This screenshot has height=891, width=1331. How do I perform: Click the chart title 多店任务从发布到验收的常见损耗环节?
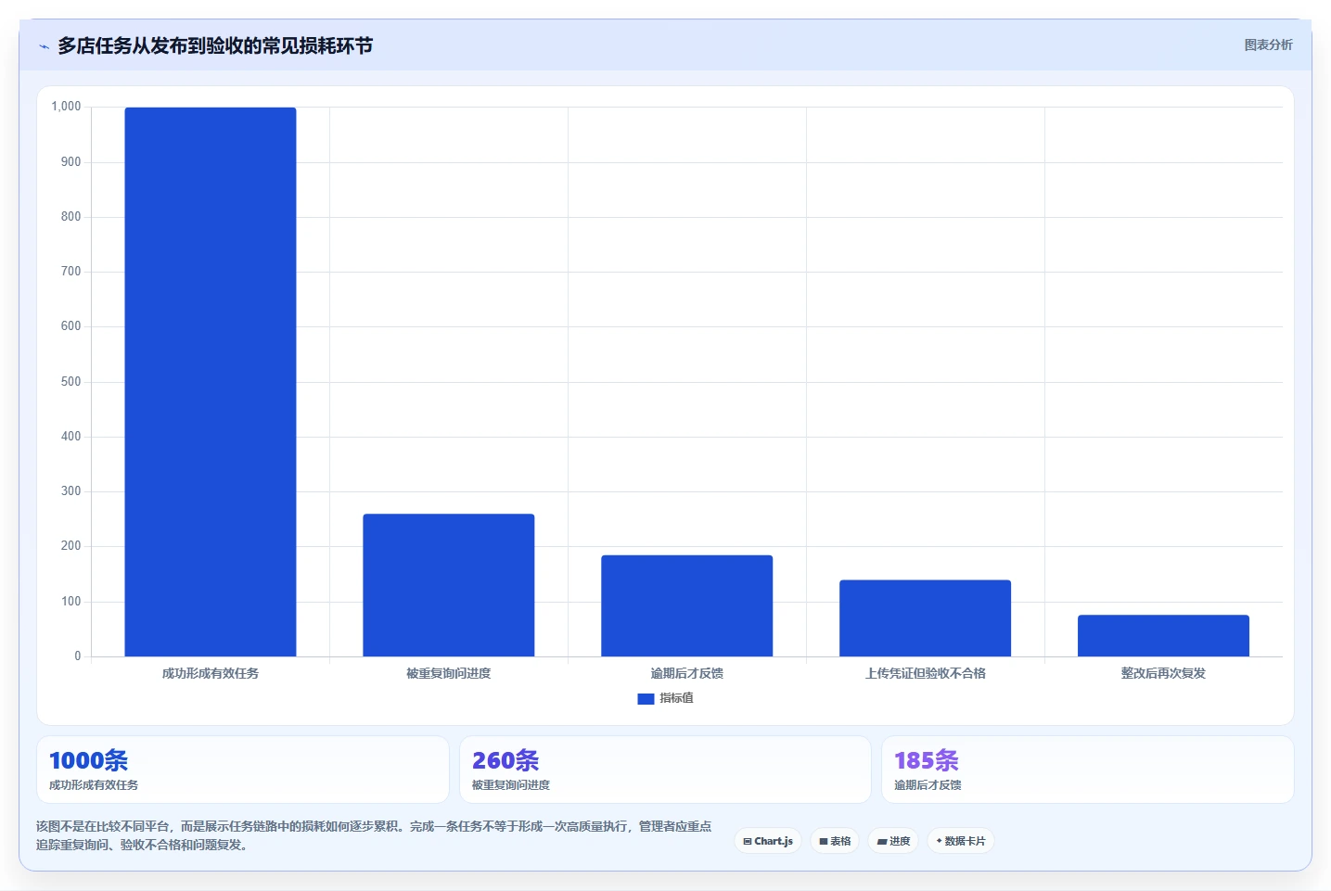[215, 45]
